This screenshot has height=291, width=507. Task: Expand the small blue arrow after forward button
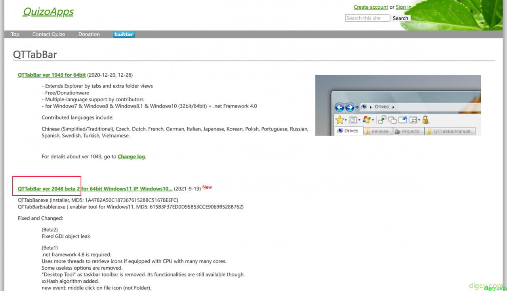(x=357, y=107)
